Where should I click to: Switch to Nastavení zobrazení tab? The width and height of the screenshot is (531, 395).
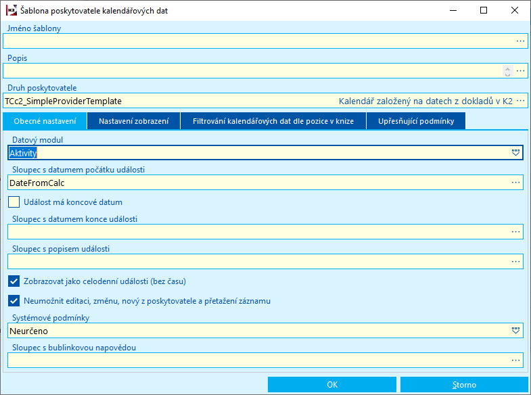(x=133, y=121)
